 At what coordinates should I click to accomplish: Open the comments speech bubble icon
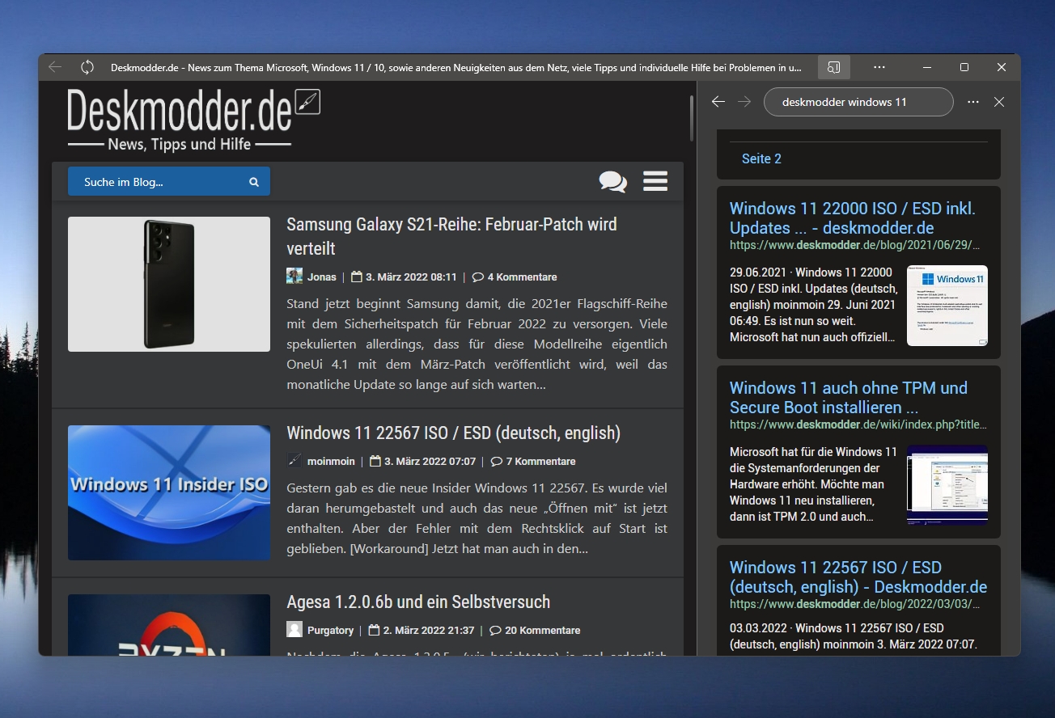[612, 181]
